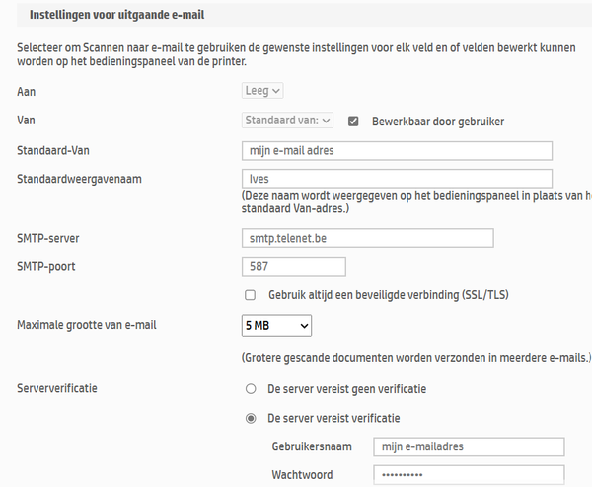The image size is (592, 487).
Task: Click the SMTP-poort field showing 587
Action: (293, 267)
